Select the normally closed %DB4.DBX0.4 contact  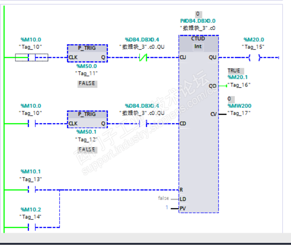click(x=143, y=57)
